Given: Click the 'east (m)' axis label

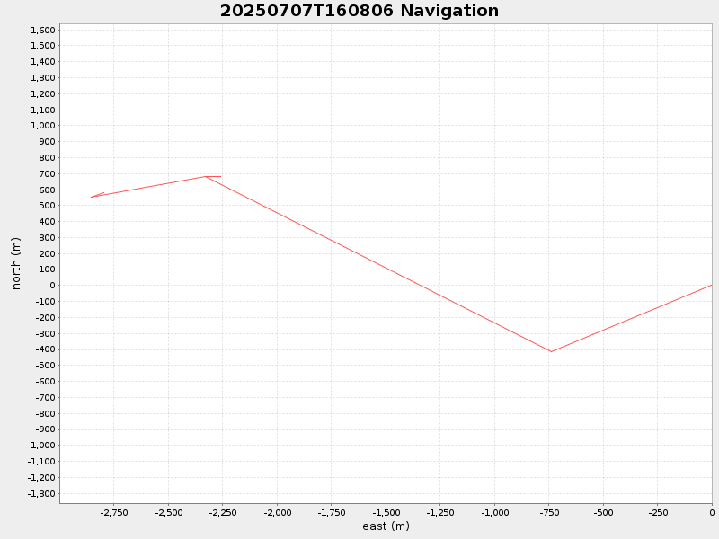Looking at the screenshot, I should click(386, 526).
